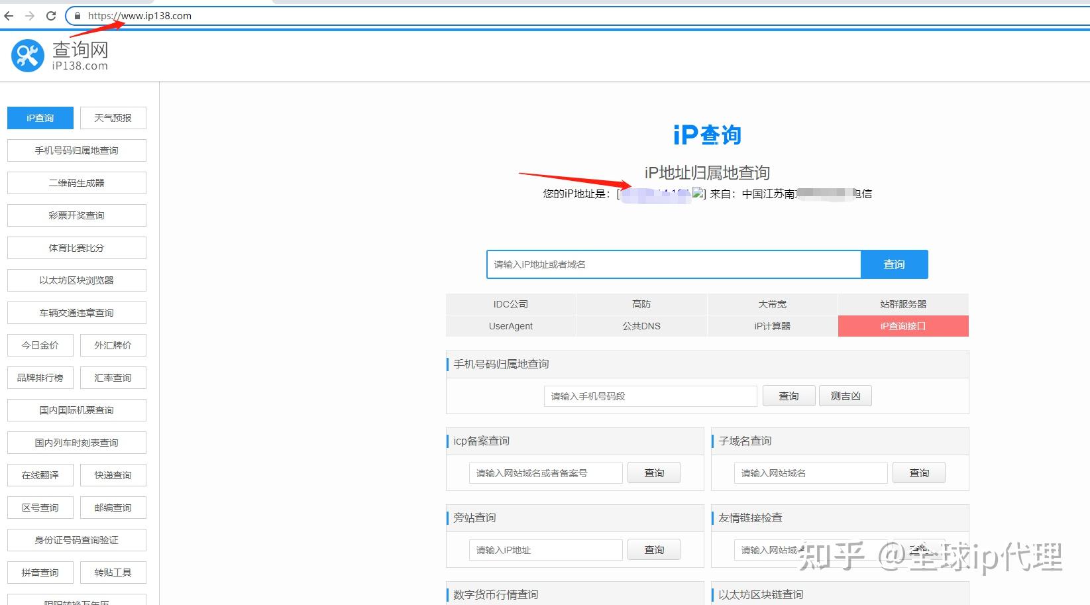Click the browser back arrow

(x=8, y=15)
